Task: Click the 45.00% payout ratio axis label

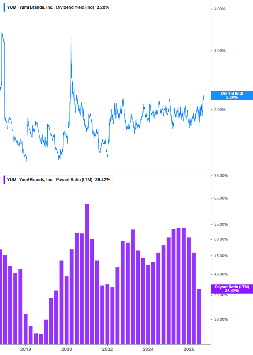Action: pos(221,256)
